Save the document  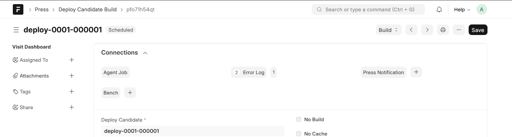tap(478, 30)
